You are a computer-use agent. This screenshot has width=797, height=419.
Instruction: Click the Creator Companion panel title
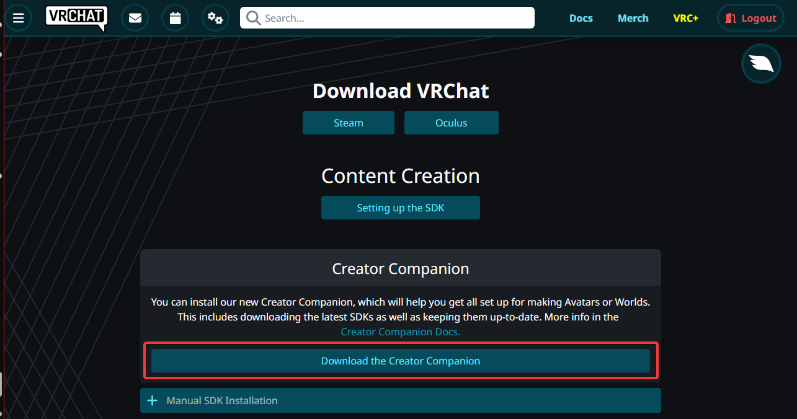(x=401, y=269)
